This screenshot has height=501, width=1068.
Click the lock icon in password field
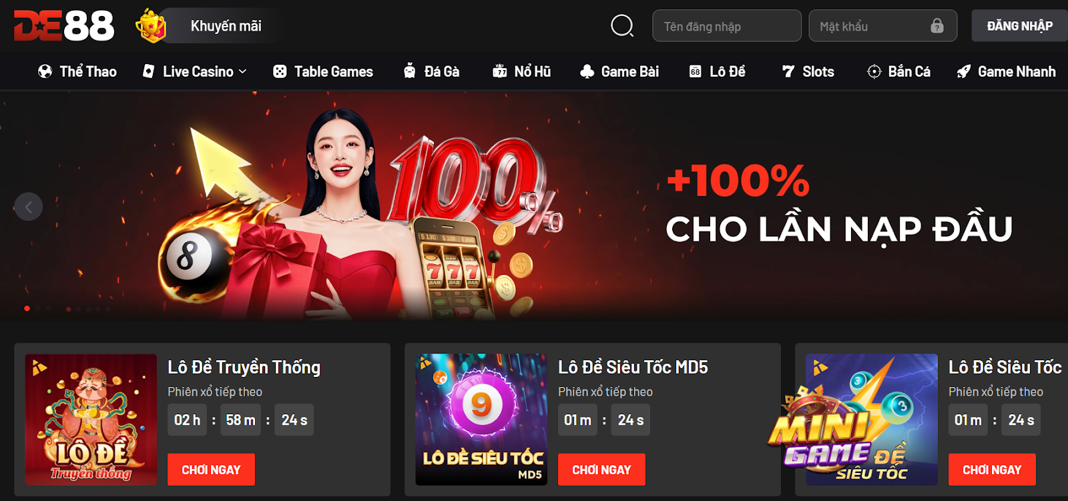[937, 26]
